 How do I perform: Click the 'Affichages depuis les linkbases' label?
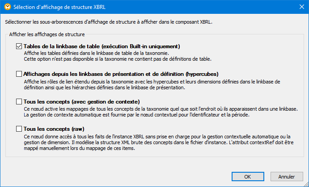tap(121, 74)
